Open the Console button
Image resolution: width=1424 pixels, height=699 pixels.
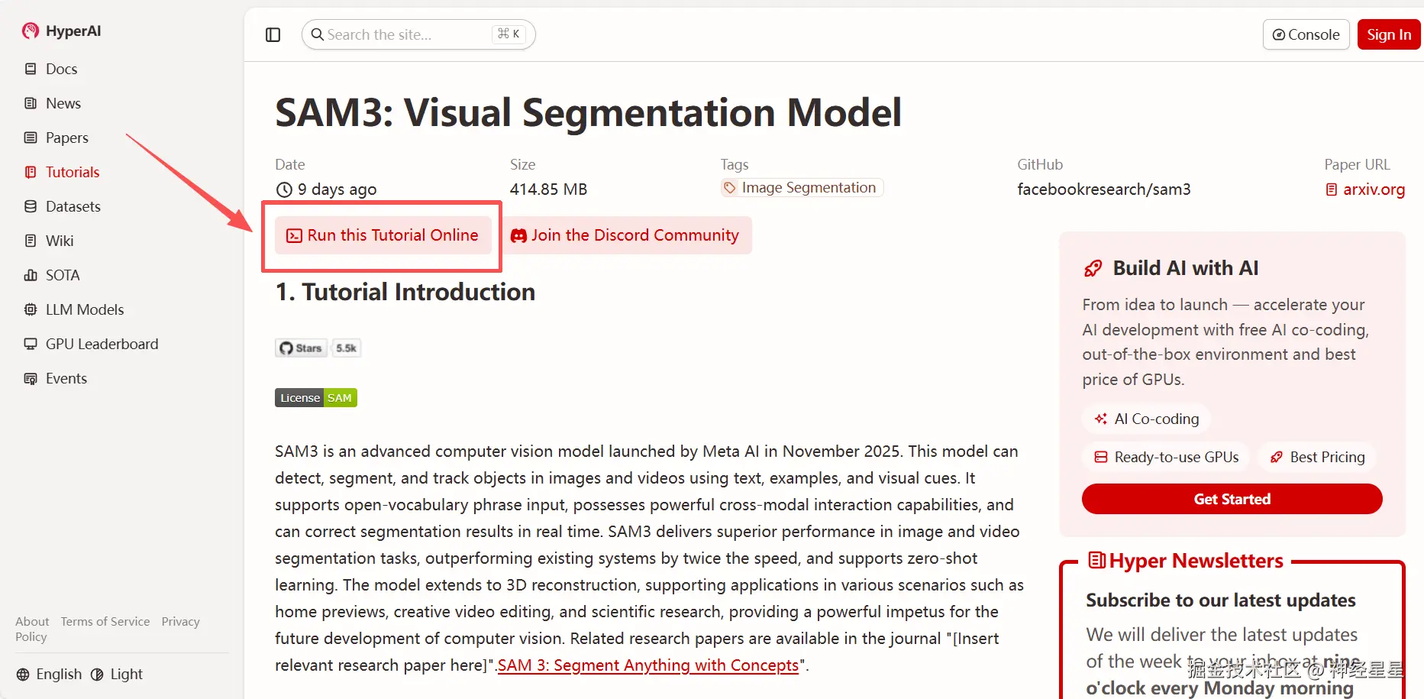pos(1306,34)
